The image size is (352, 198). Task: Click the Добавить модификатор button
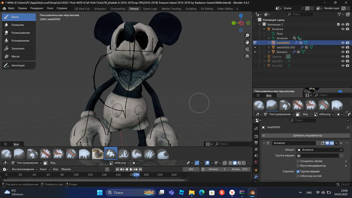[x=305, y=136]
